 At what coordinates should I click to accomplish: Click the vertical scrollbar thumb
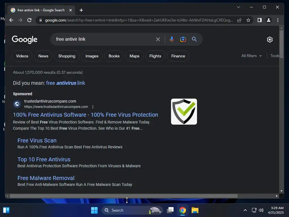[x=281, y=44]
